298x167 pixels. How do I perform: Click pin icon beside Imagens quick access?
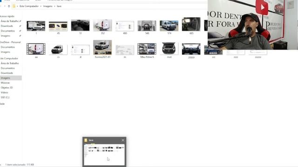click(20, 36)
